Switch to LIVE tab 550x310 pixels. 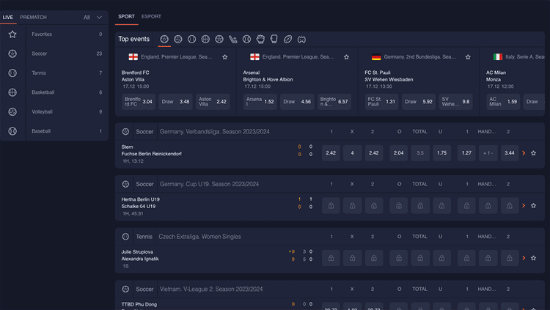point(8,17)
